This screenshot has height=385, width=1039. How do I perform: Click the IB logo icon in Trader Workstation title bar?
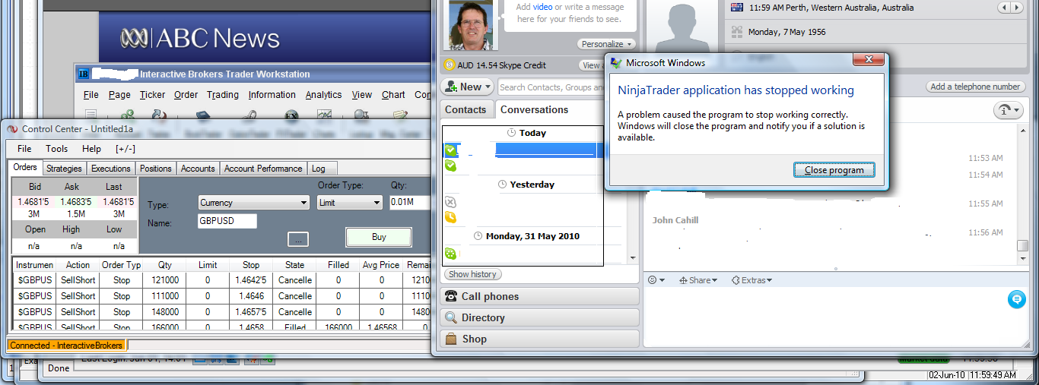click(x=83, y=74)
